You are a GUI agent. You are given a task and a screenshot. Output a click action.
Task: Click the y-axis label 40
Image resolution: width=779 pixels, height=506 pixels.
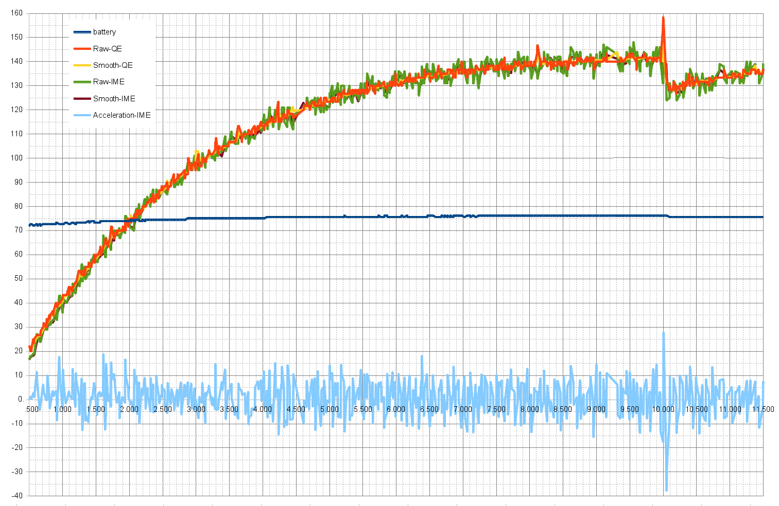click(19, 302)
